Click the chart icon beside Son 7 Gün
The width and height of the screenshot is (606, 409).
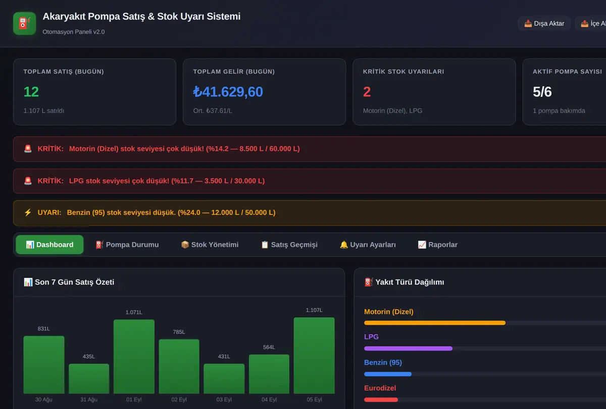point(28,282)
